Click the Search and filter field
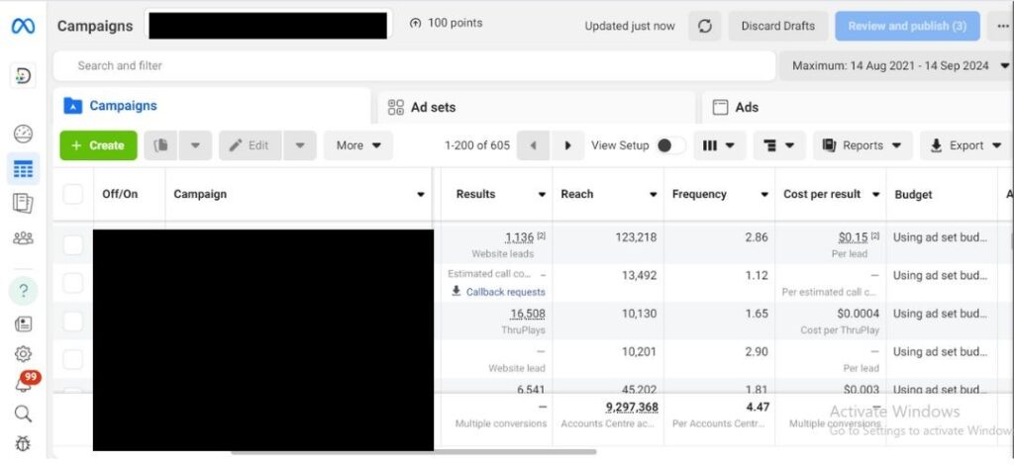The image size is (1014, 466). (413, 66)
